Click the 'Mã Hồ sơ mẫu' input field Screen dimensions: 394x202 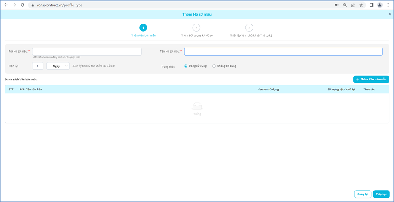87,51
